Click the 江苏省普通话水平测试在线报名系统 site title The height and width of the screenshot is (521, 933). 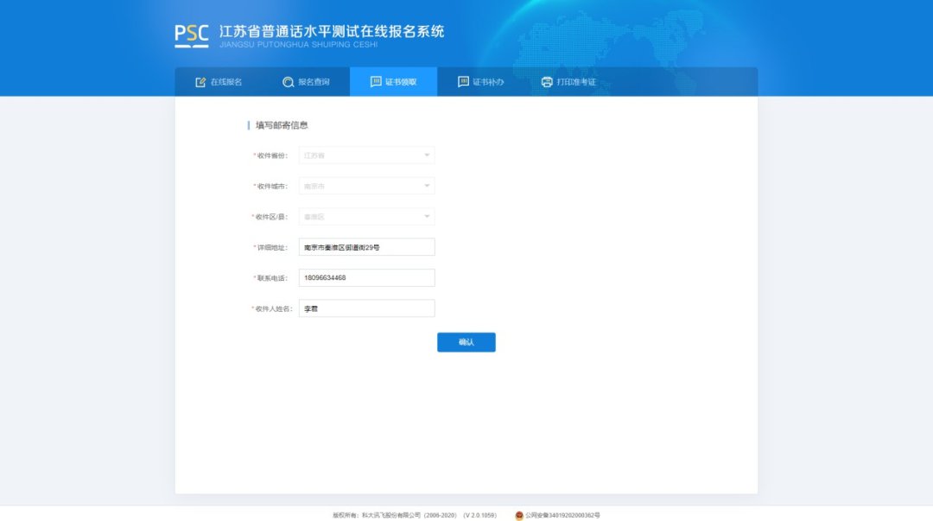click(332, 32)
